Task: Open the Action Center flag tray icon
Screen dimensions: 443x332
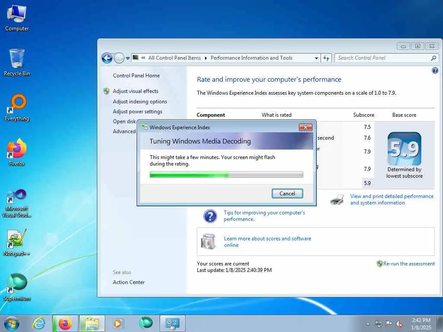Action: click(389, 324)
